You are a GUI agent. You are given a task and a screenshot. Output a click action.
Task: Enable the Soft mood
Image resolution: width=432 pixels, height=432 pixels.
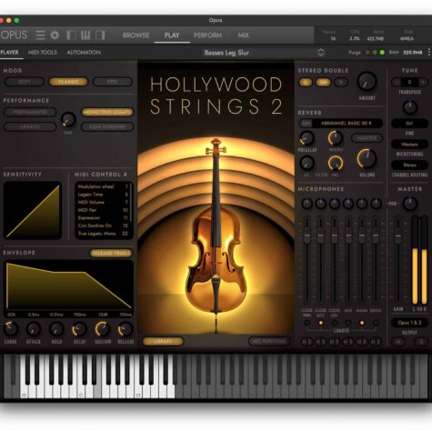click(x=25, y=82)
